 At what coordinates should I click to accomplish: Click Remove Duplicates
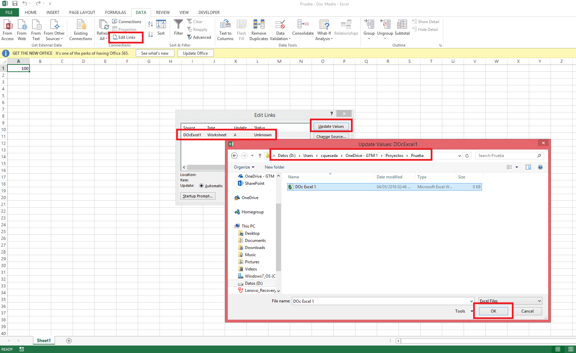(259, 30)
